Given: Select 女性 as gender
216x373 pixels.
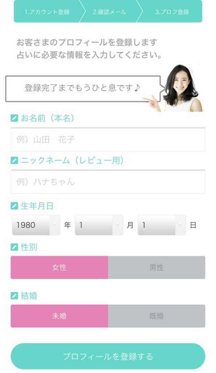Looking at the screenshot, I should tap(59, 267).
